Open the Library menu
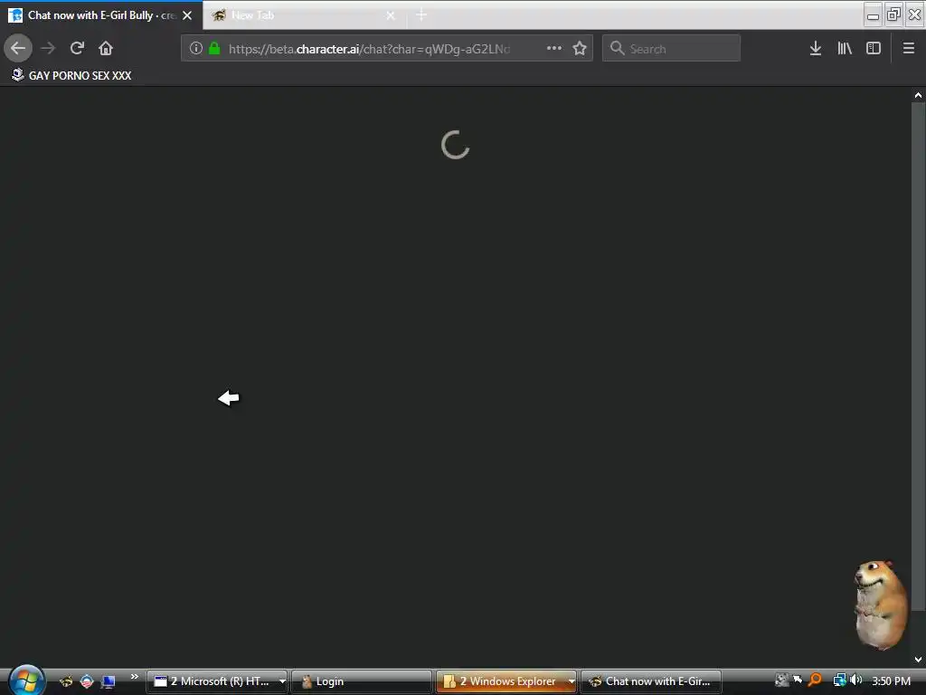The height and width of the screenshot is (695, 926). [845, 48]
